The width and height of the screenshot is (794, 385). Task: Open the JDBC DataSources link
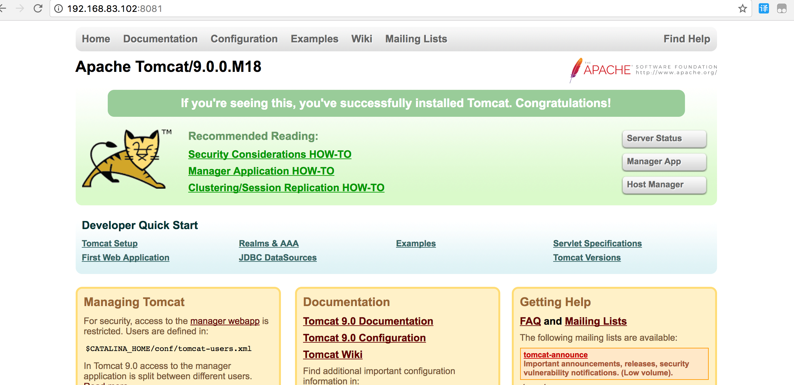pos(278,258)
